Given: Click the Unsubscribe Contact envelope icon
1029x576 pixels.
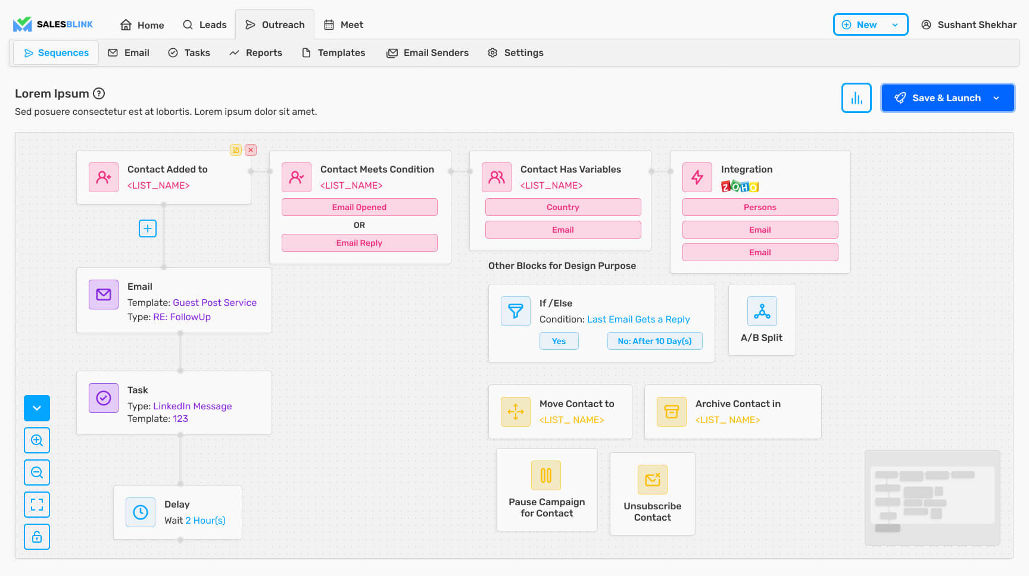Looking at the screenshot, I should point(653,480).
